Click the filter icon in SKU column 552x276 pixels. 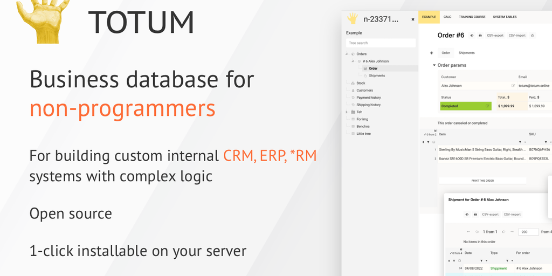coord(546,142)
